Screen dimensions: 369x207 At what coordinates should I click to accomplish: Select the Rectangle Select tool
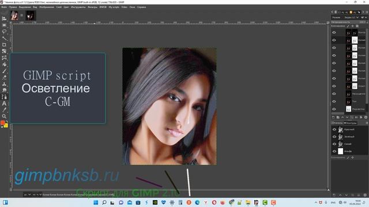(x=4, y=25)
